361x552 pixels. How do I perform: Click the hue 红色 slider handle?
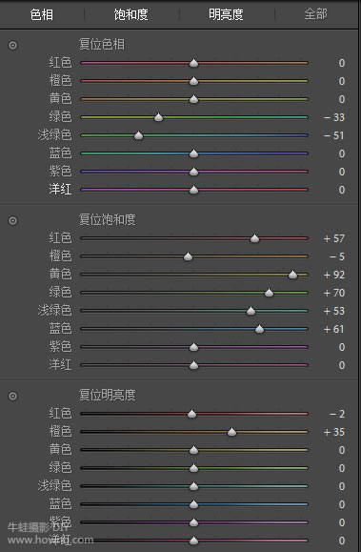[x=194, y=63]
